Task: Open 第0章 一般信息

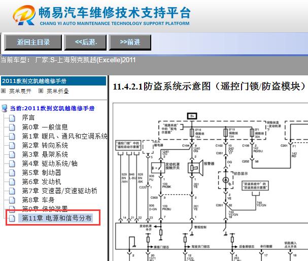Action: (45, 127)
